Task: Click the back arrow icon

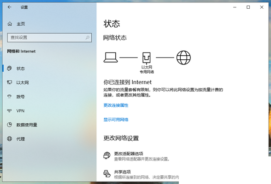Action: tap(10, 7)
